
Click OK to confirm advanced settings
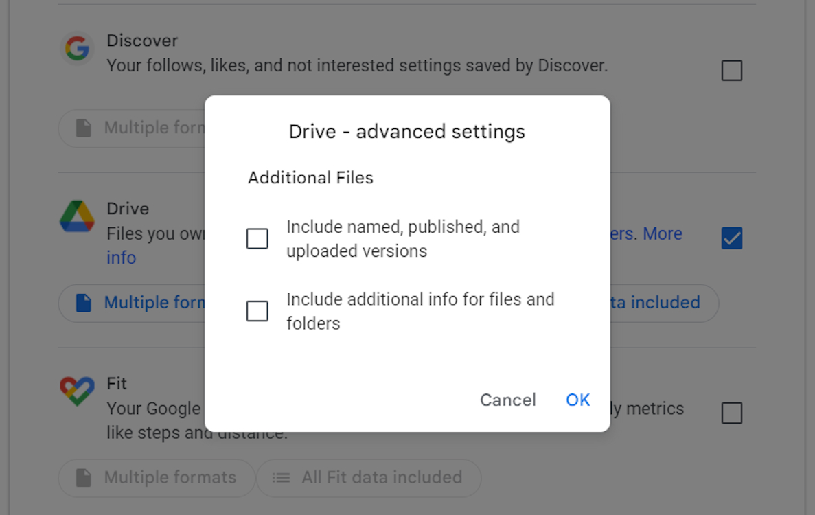(x=577, y=400)
